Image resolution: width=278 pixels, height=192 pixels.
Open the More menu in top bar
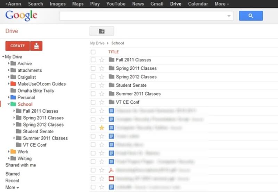coord(221,4)
